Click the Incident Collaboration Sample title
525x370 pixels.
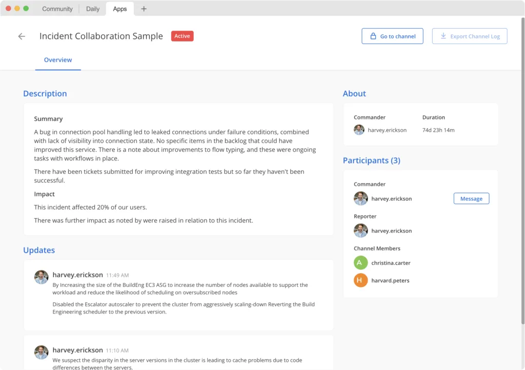101,36
